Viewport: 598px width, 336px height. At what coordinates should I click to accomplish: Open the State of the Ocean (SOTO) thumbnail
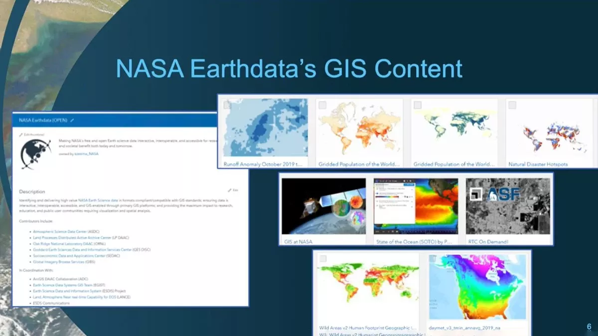pos(416,206)
